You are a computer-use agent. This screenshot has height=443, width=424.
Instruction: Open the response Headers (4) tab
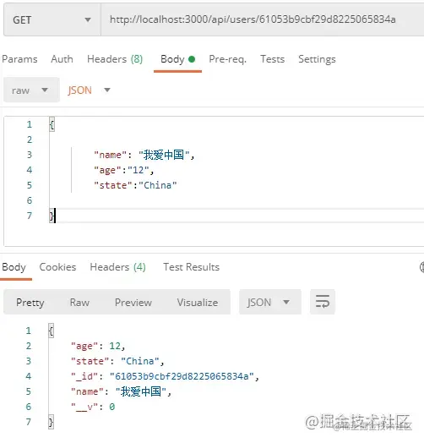(117, 267)
